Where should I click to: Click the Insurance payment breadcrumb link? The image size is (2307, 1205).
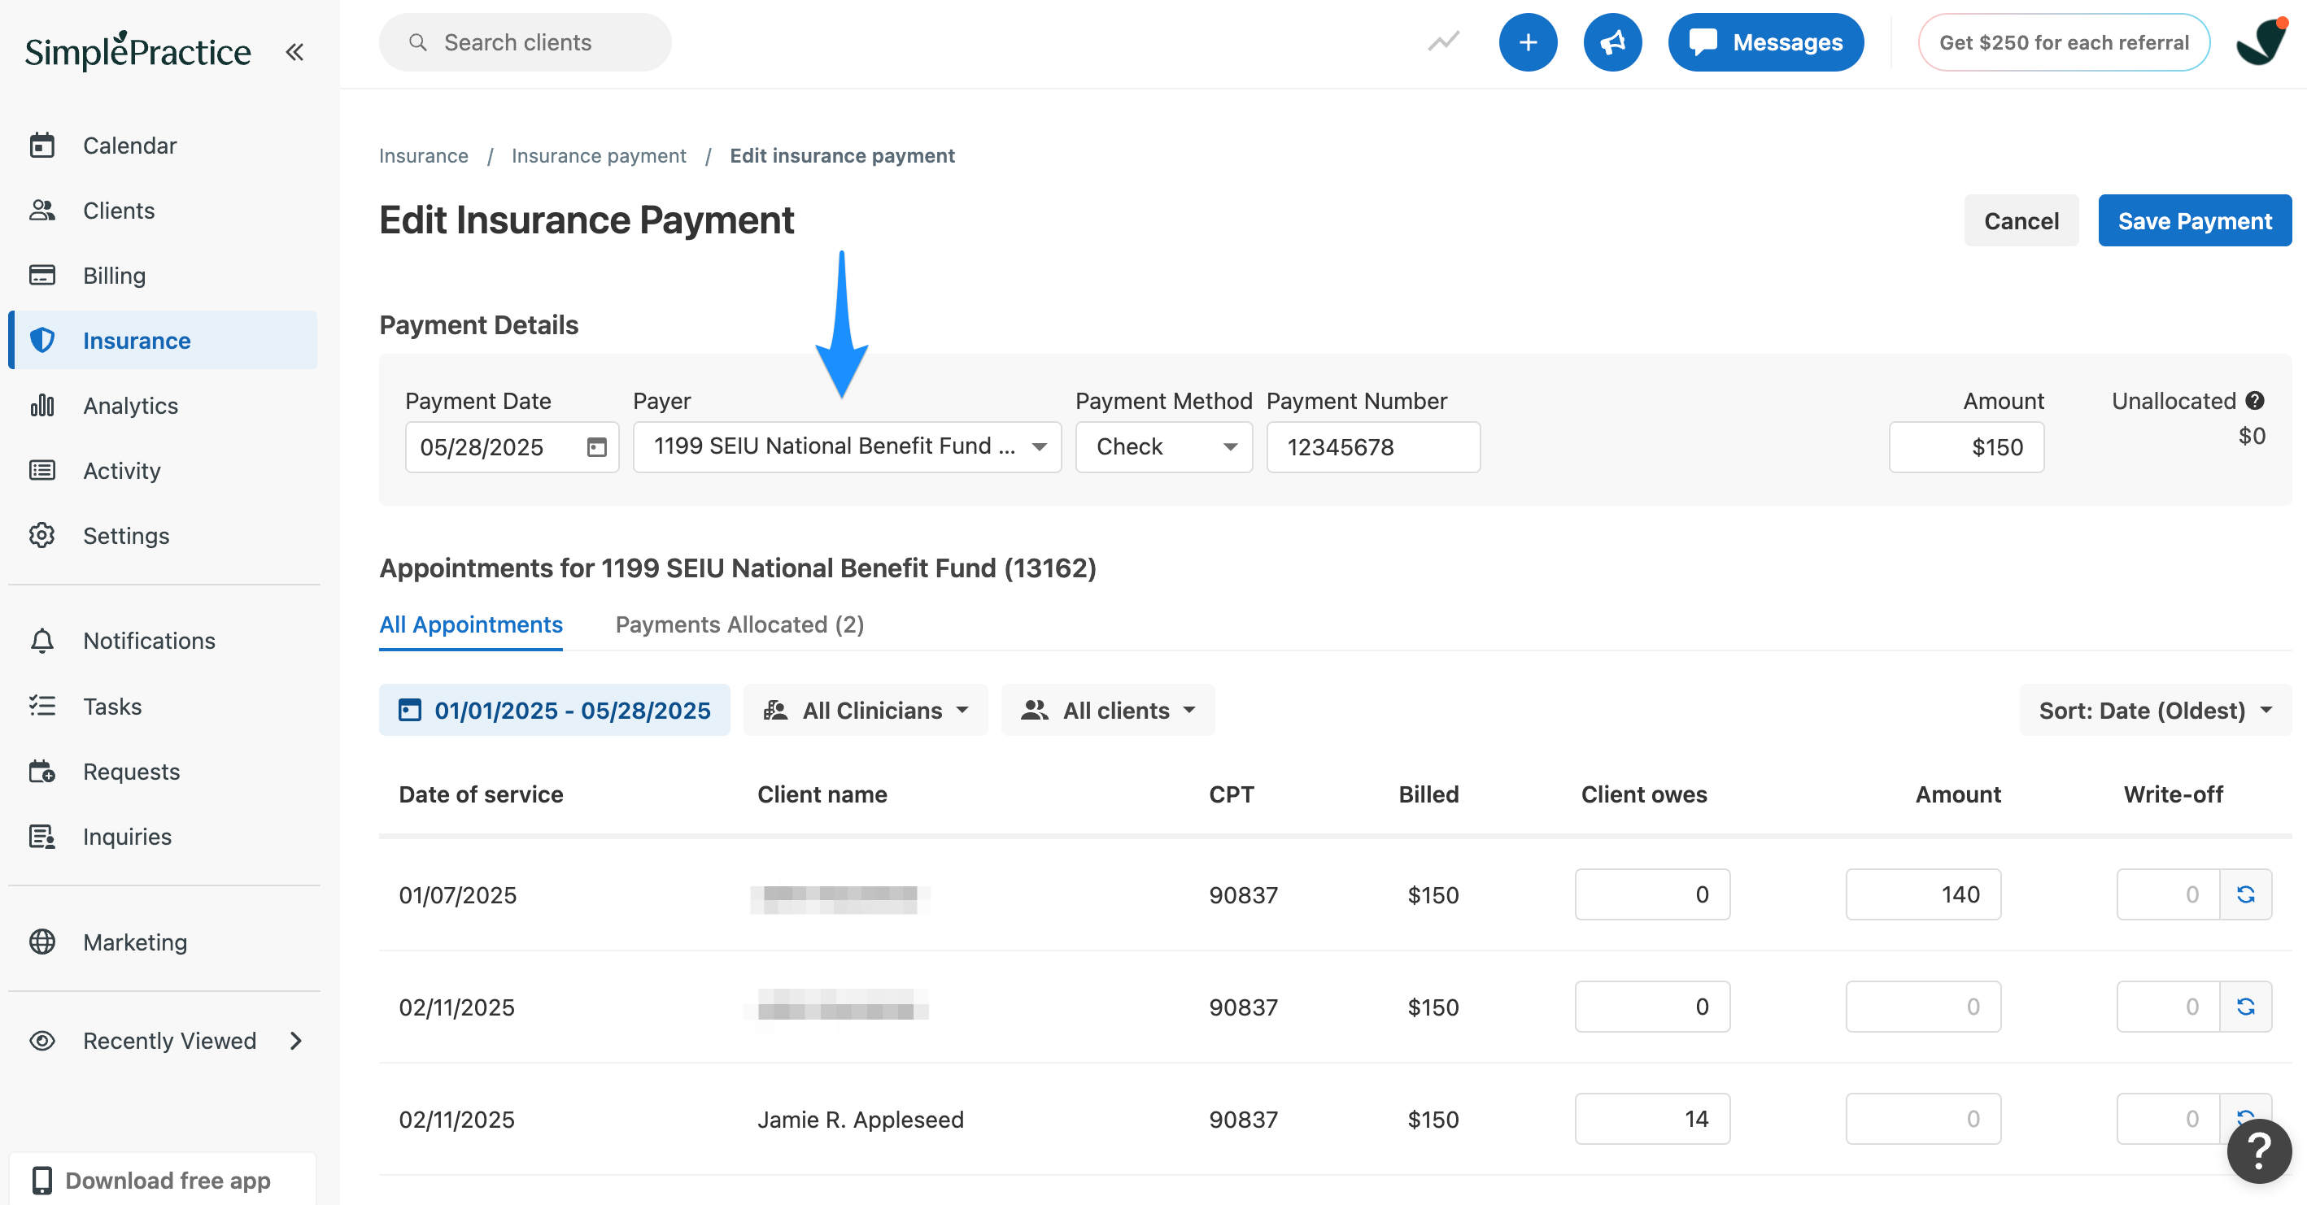(x=600, y=156)
